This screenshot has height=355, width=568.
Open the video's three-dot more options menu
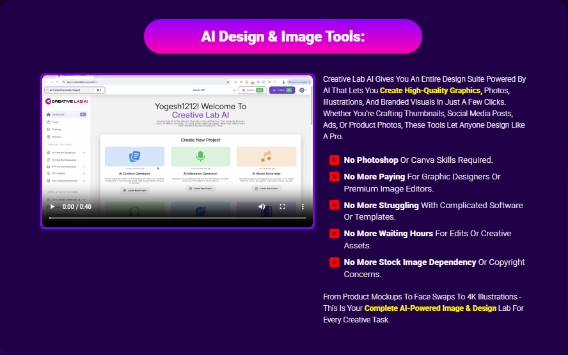tap(303, 206)
